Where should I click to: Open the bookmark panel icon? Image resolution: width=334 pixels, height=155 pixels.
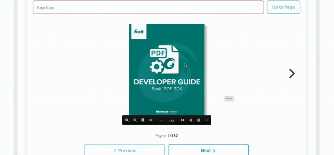[143, 120]
